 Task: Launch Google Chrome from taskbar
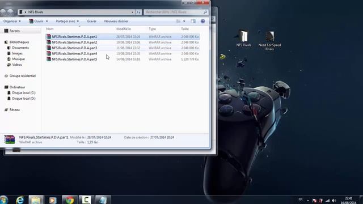[70, 200]
